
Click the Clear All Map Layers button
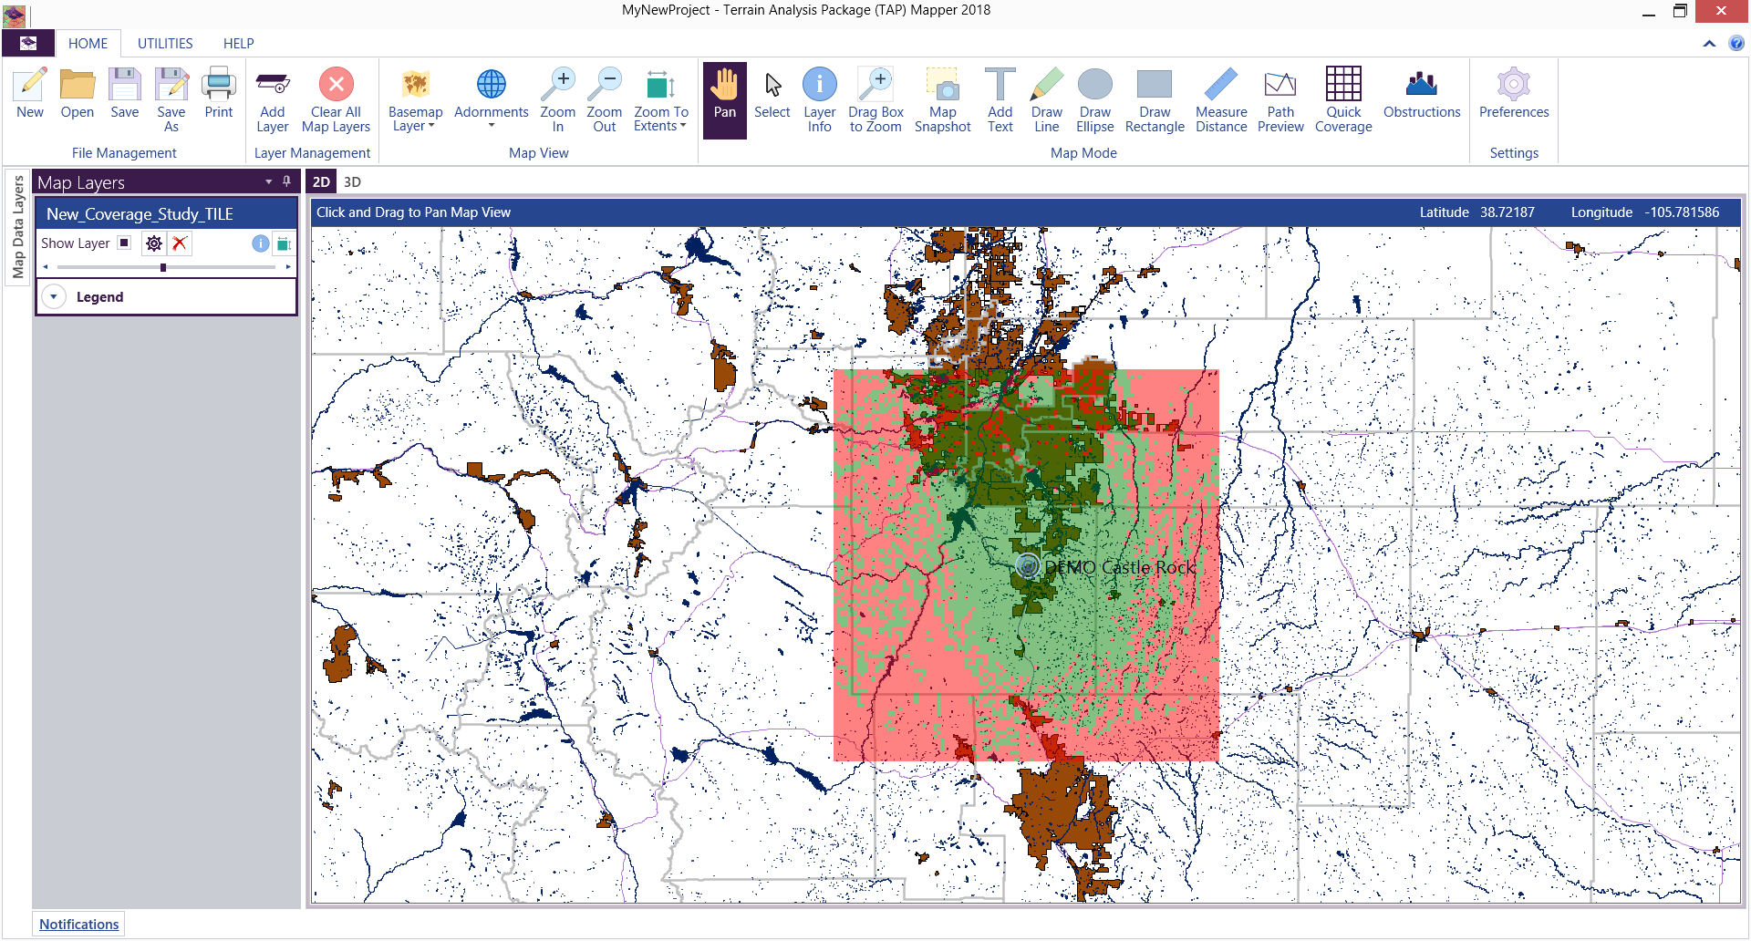(336, 99)
